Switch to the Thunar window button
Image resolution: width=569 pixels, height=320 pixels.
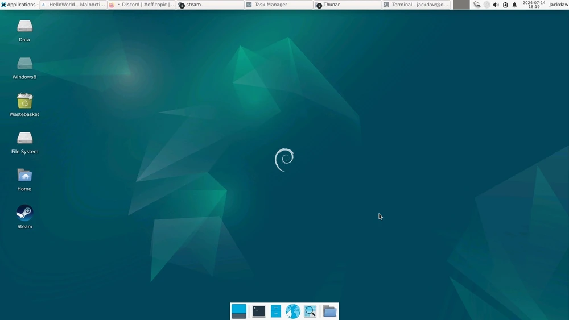347,5
